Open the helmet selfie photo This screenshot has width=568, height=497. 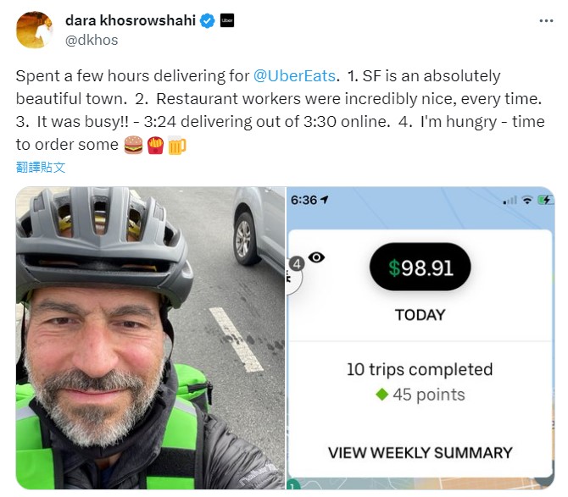click(x=151, y=338)
